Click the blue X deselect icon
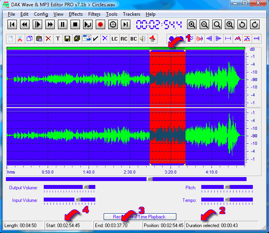 [105, 39]
